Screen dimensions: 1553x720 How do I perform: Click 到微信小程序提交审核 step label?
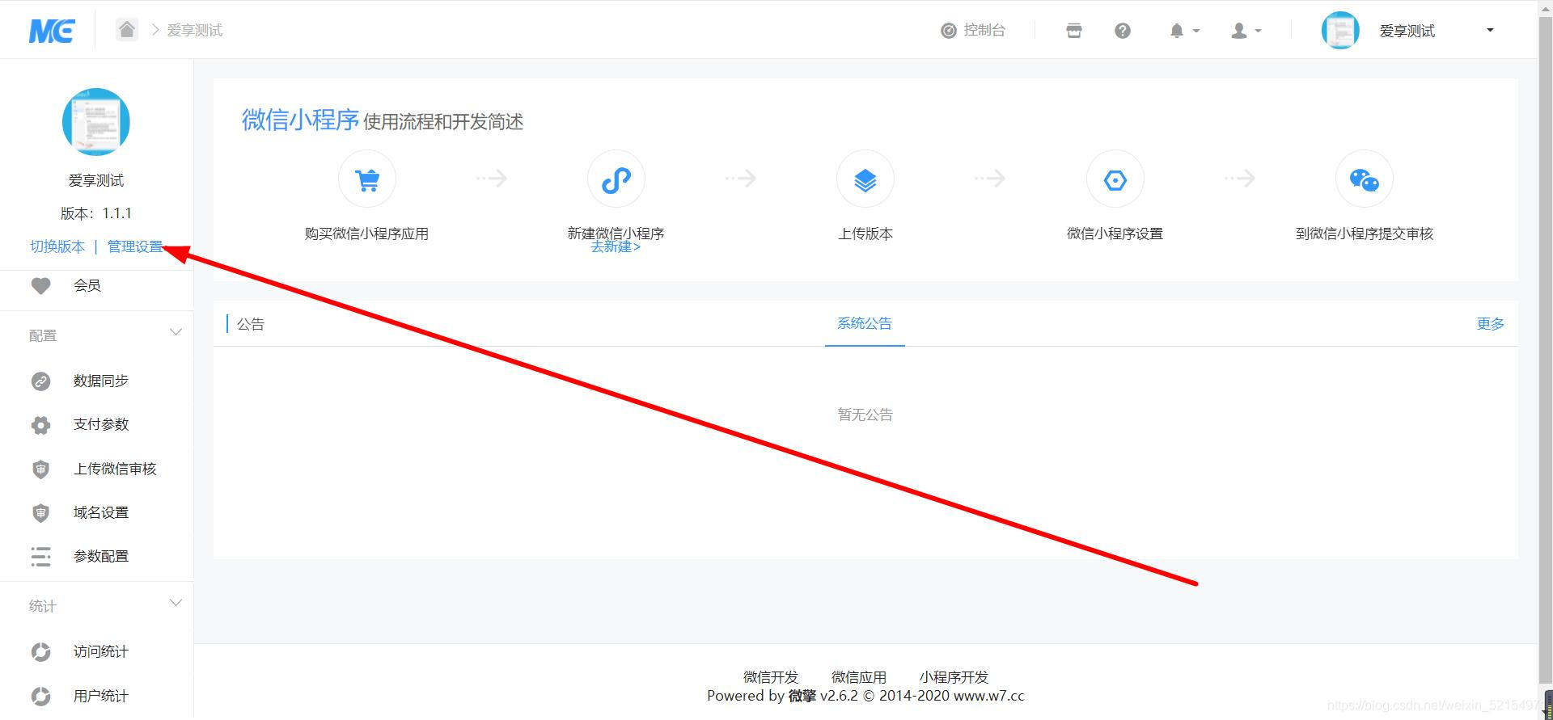tap(1365, 234)
